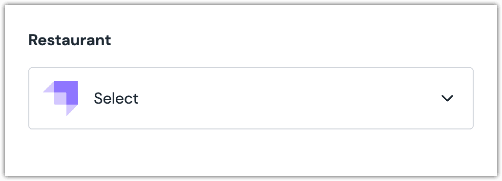Click the word Select beside the purple icon
502x181 pixels.
(116, 98)
